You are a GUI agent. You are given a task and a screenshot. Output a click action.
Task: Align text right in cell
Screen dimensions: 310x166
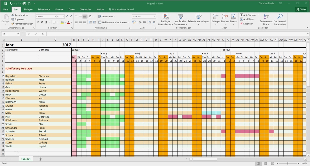tap(85, 22)
